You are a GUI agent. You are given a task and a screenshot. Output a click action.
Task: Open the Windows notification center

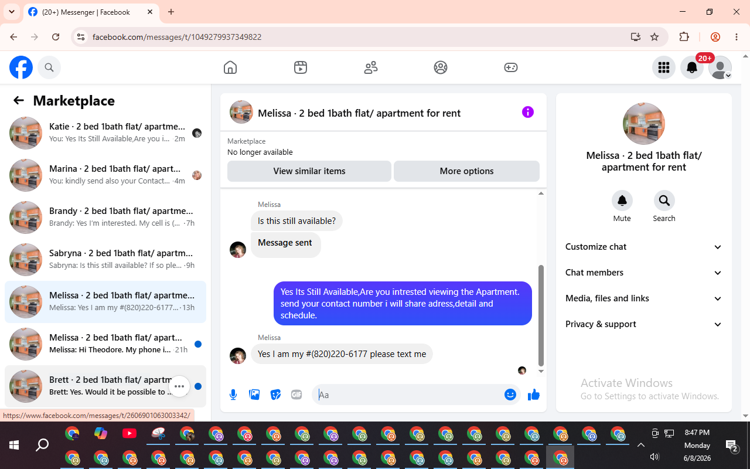(731, 446)
